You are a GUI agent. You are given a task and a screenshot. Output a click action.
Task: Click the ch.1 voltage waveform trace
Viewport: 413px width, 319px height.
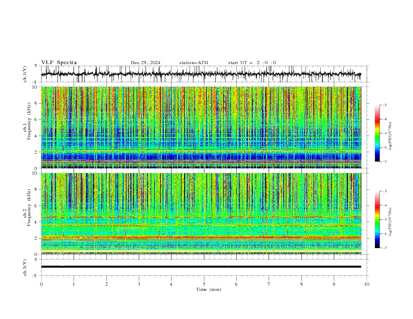201,74
